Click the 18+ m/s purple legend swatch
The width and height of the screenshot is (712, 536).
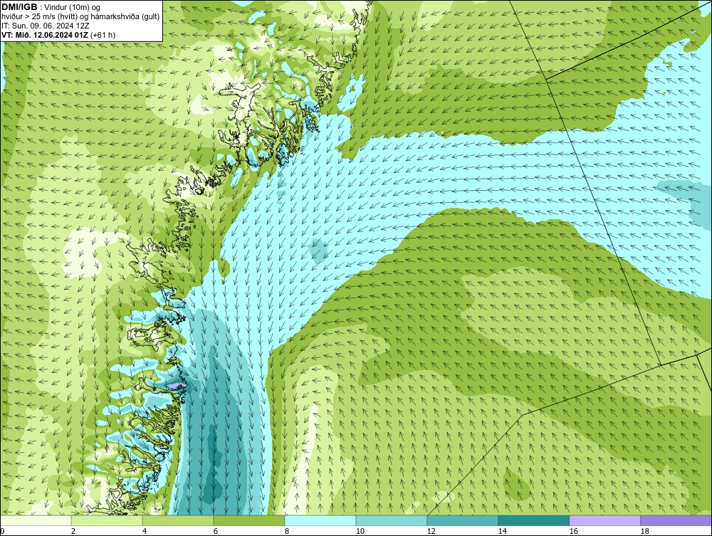676,520
